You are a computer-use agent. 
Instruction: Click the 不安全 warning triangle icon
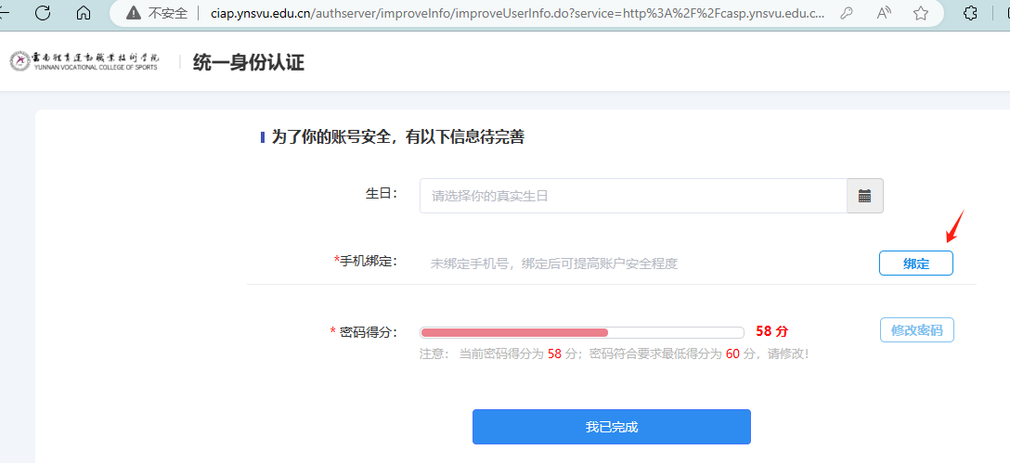coord(134,13)
